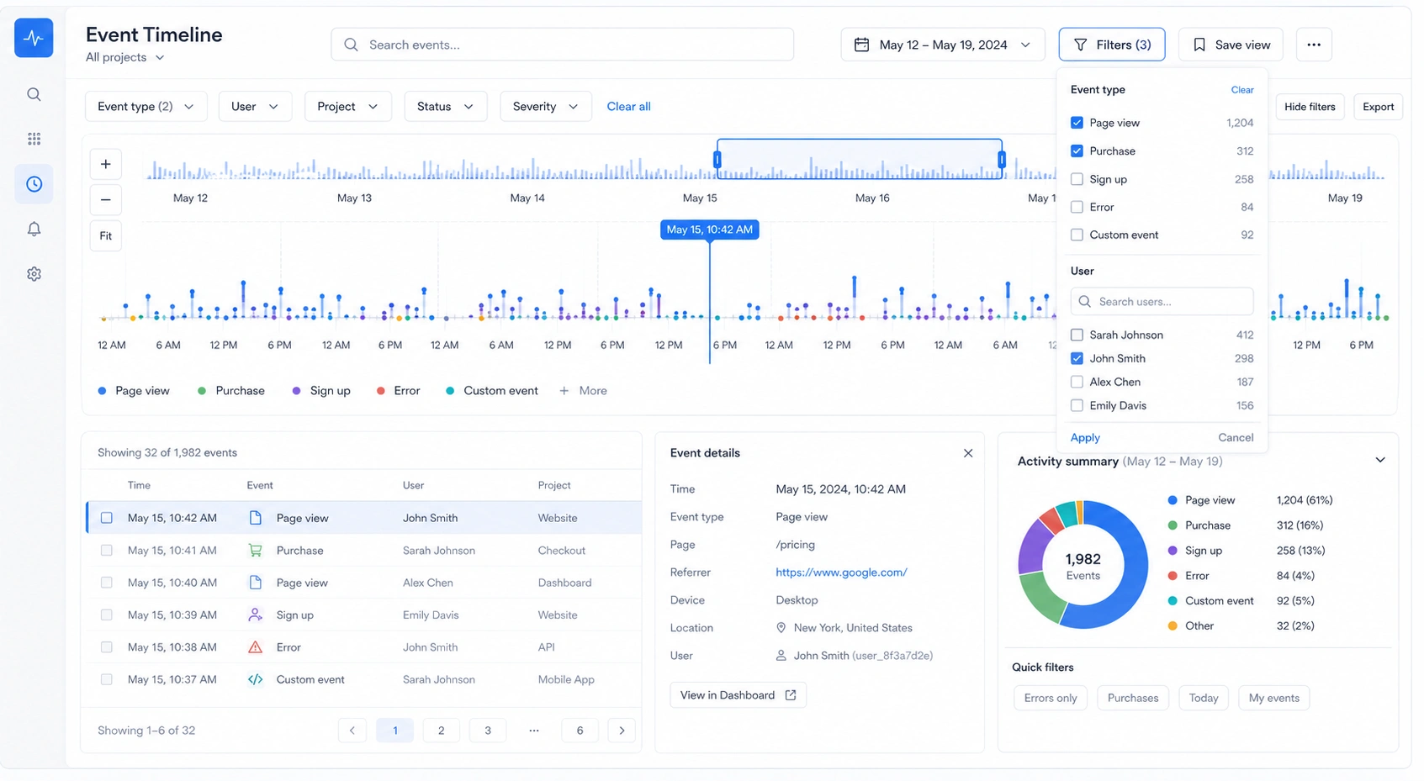Apply the Today quick filter
Viewport: 1424px width, 781px height.
[1204, 698]
